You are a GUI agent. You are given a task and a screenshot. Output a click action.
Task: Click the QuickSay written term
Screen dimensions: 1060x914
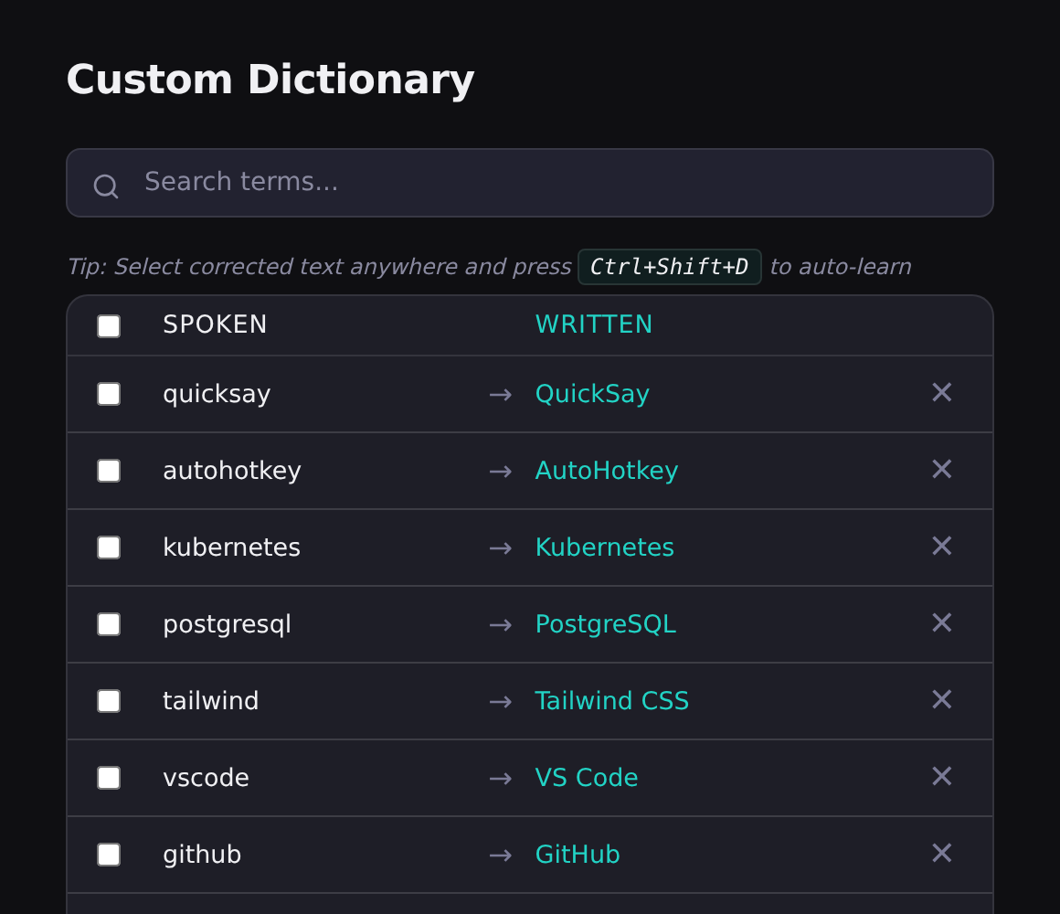592,393
